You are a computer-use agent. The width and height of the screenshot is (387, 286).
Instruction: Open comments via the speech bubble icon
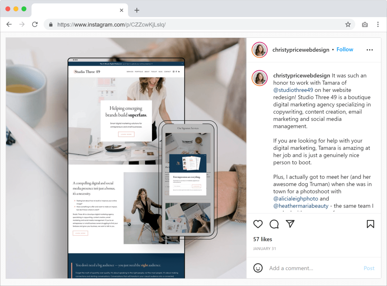click(274, 224)
